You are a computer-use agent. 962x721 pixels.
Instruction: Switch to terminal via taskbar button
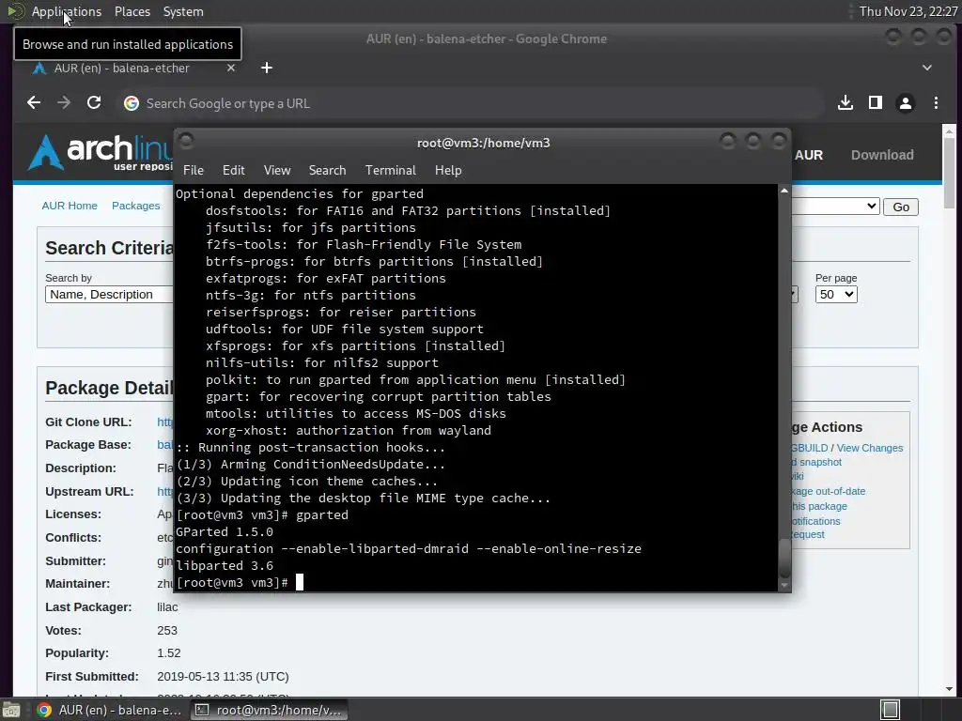pyautogui.click(x=268, y=710)
